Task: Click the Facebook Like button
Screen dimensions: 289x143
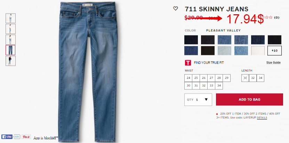Action: [7, 137]
